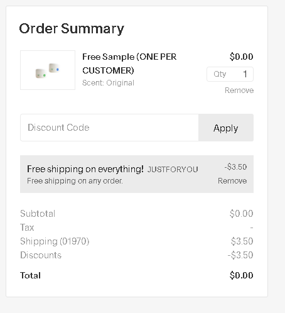Click the Free Sample (ONE PER CUSTOMER) title
This screenshot has height=313, width=285.
129,63
